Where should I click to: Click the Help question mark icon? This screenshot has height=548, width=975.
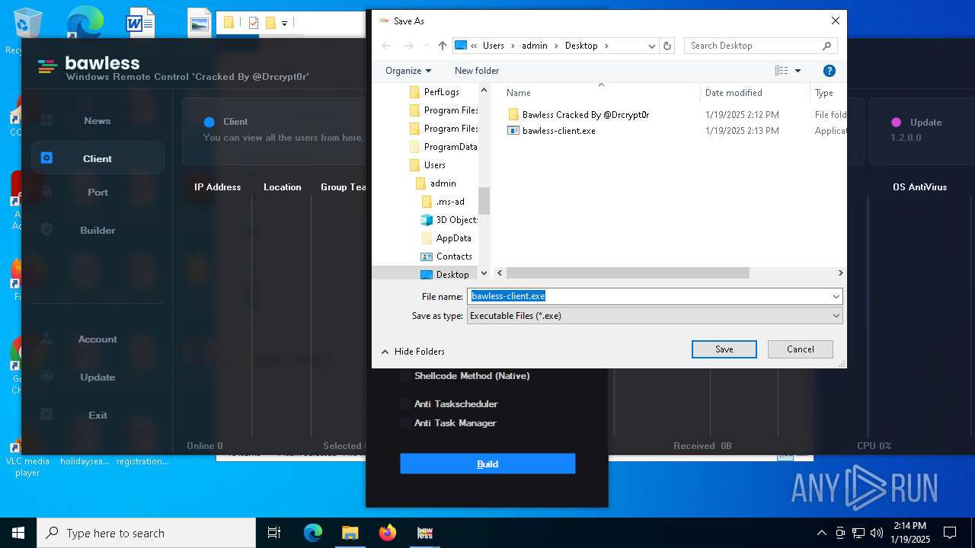830,71
